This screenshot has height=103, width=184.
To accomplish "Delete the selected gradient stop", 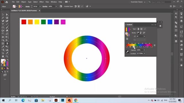I will (155, 45).
